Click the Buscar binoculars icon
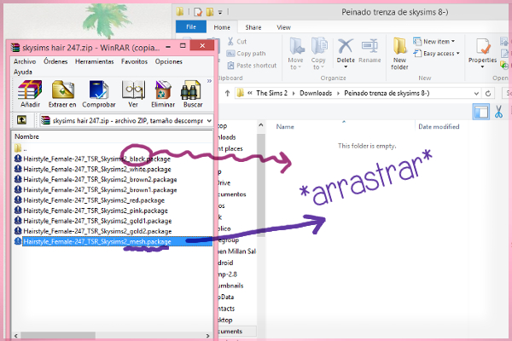 tap(193, 94)
